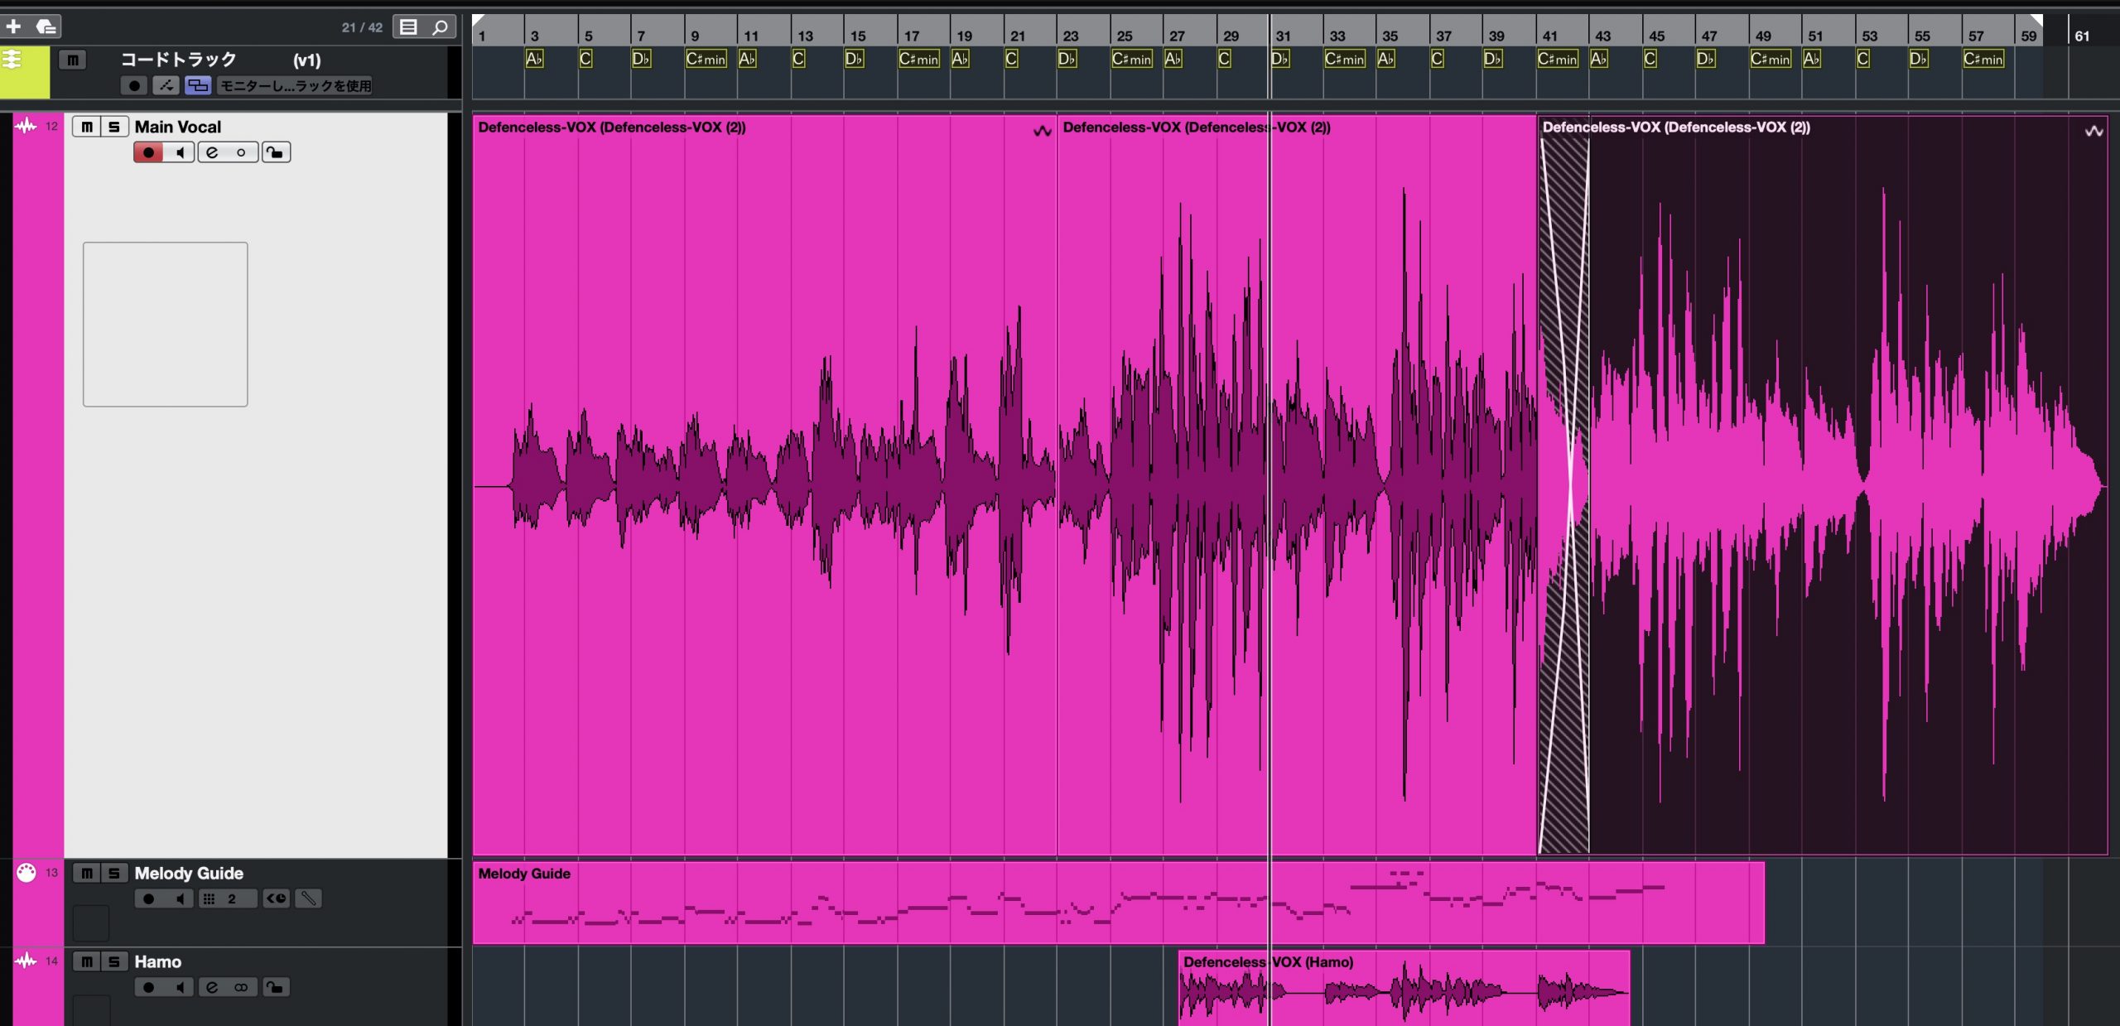This screenshot has height=1026, width=2120.
Task: Open Main Vocal channel settings 'e' icon
Action: pyautogui.click(x=212, y=152)
